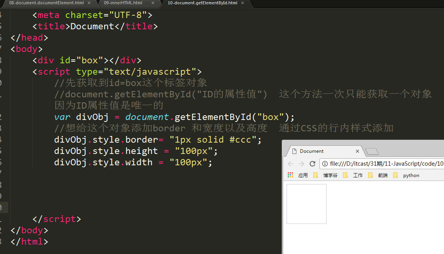Click the closing </html> tag
The image size is (444, 254).
pyautogui.click(x=29, y=241)
